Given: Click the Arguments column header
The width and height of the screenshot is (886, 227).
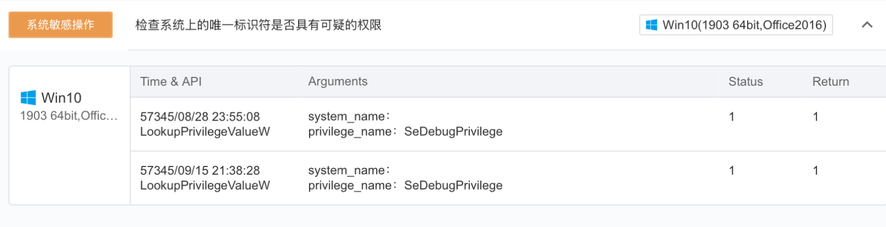Looking at the screenshot, I should [337, 82].
